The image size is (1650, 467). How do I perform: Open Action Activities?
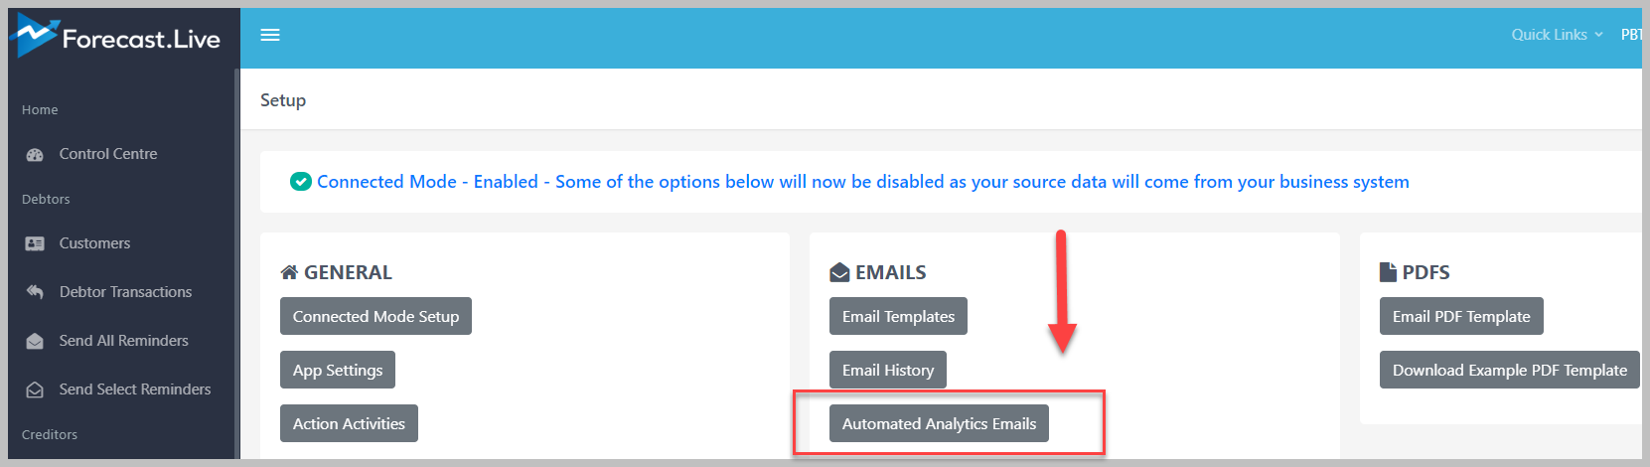point(349,423)
